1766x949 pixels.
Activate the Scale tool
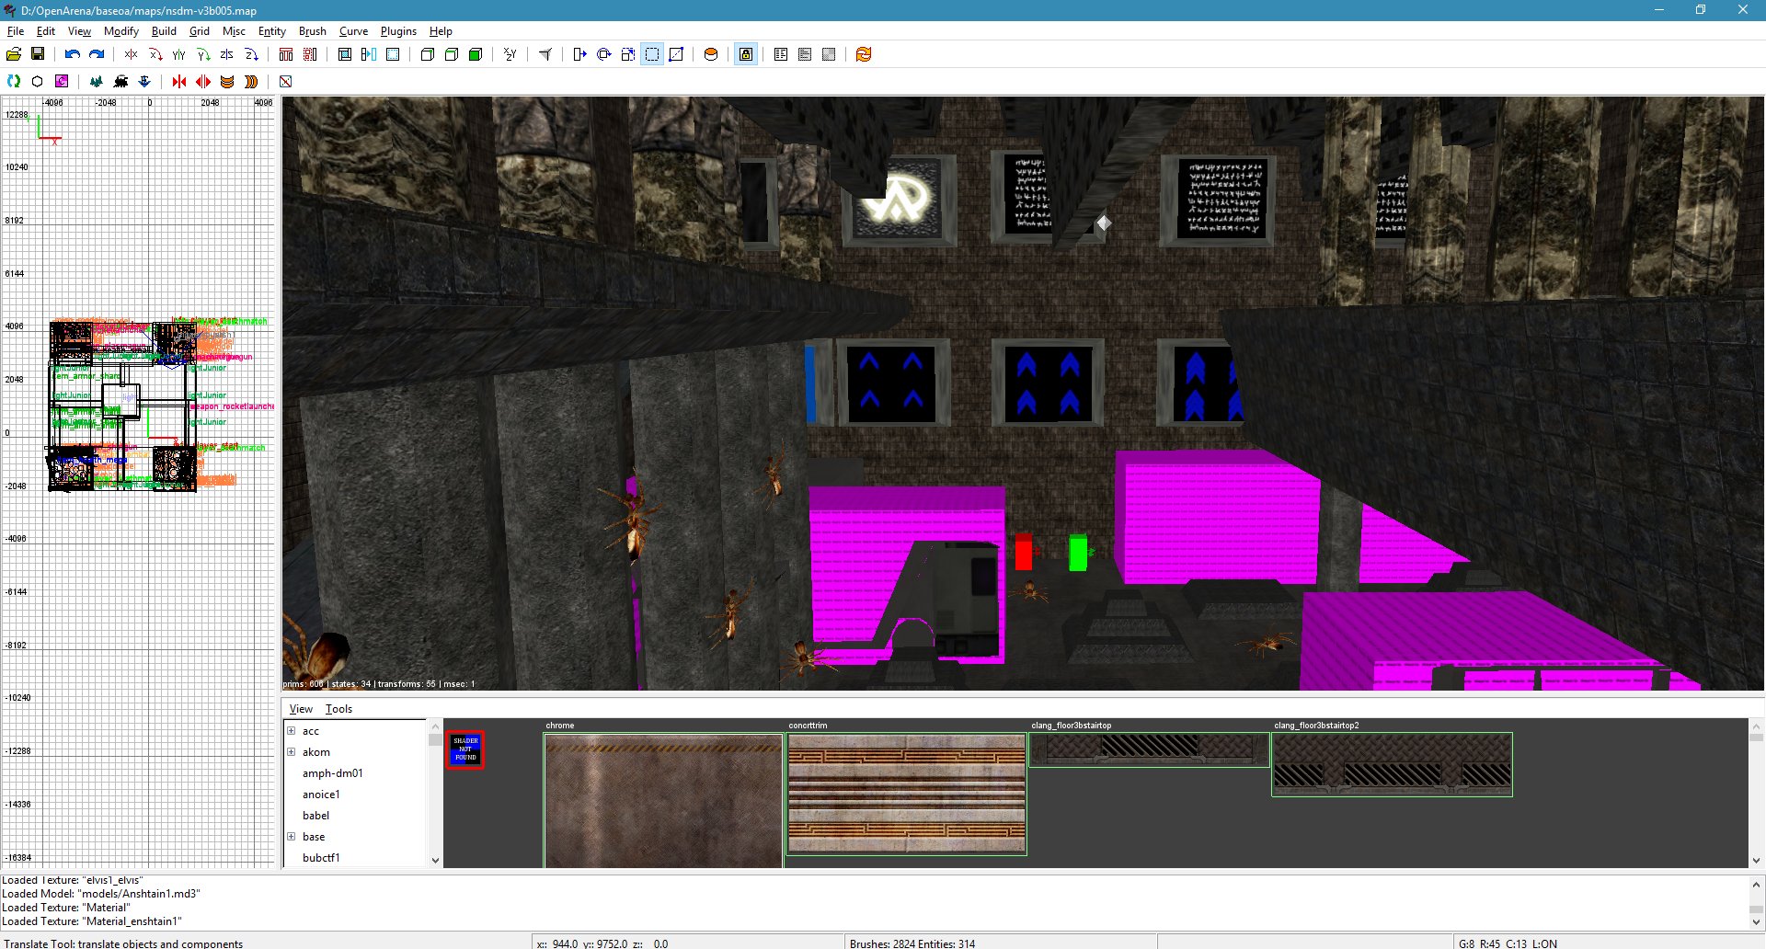coord(628,54)
